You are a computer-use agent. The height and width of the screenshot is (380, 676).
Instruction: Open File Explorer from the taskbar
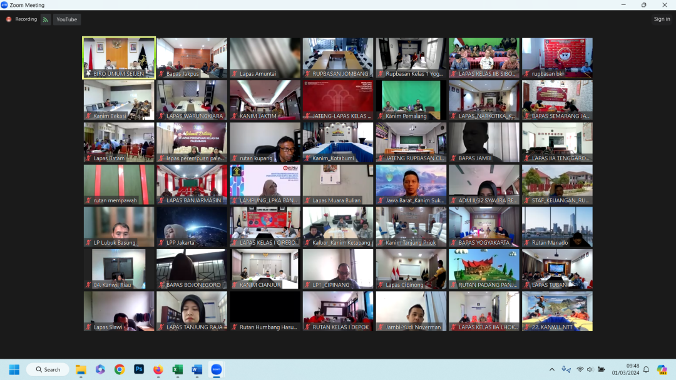(x=81, y=369)
